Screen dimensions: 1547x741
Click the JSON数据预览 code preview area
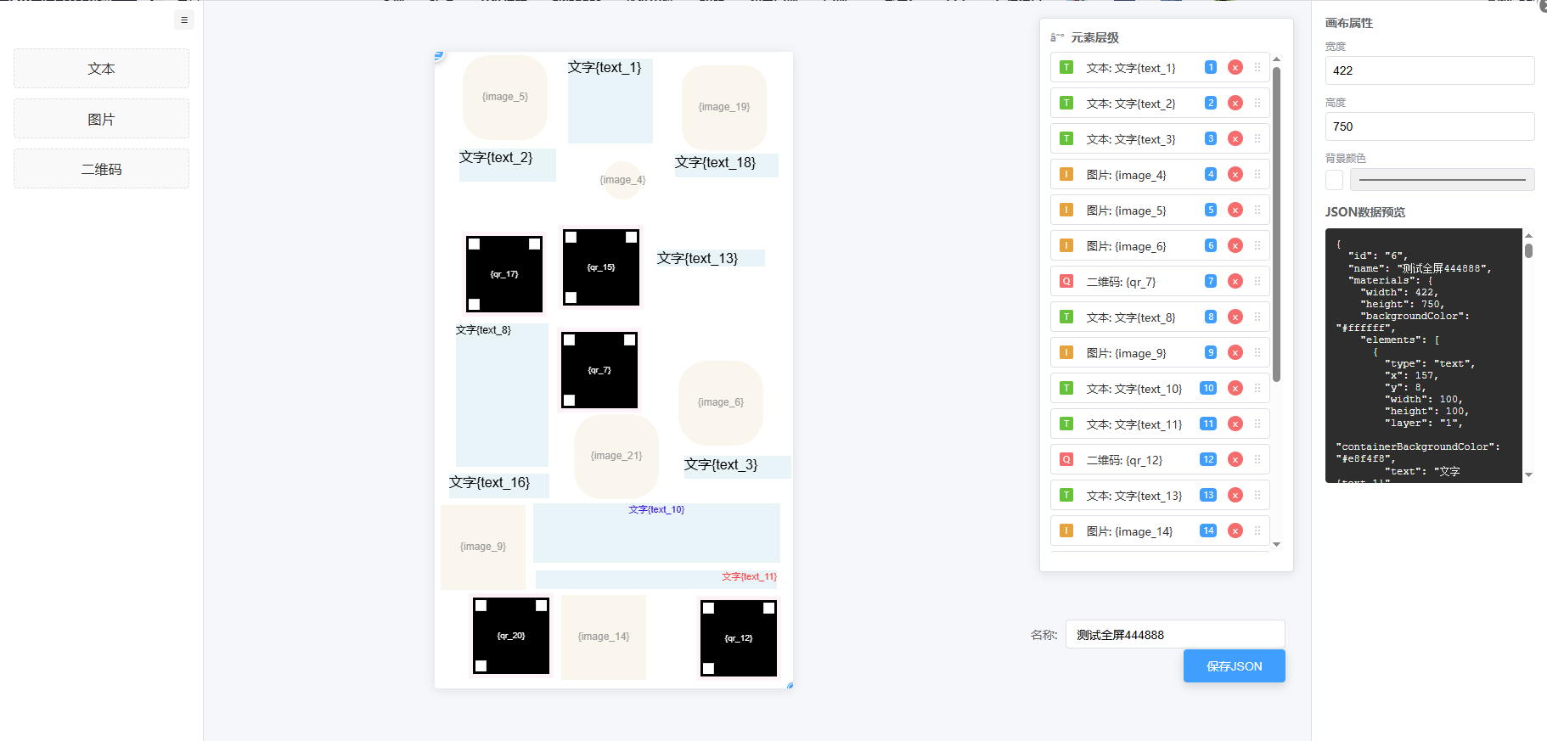1424,356
